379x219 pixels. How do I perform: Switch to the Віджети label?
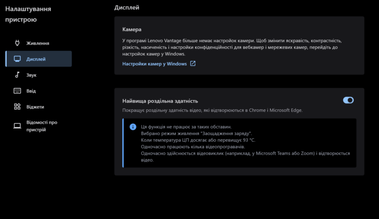click(x=35, y=107)
